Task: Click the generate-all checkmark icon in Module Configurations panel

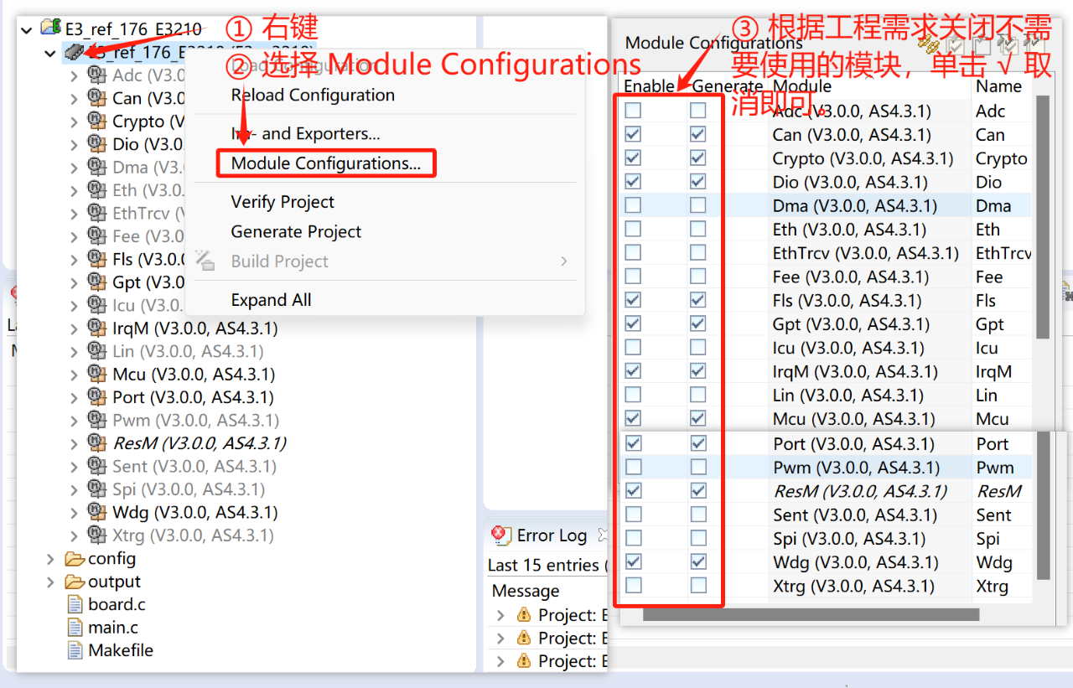Action: [x=1009, y=46]
